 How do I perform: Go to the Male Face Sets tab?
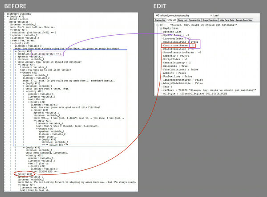227,21
